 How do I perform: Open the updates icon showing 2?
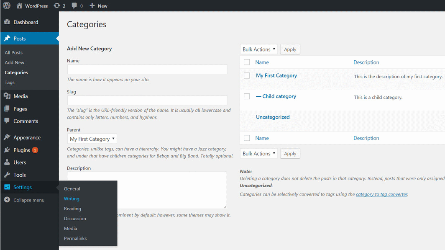click(59, 5)
